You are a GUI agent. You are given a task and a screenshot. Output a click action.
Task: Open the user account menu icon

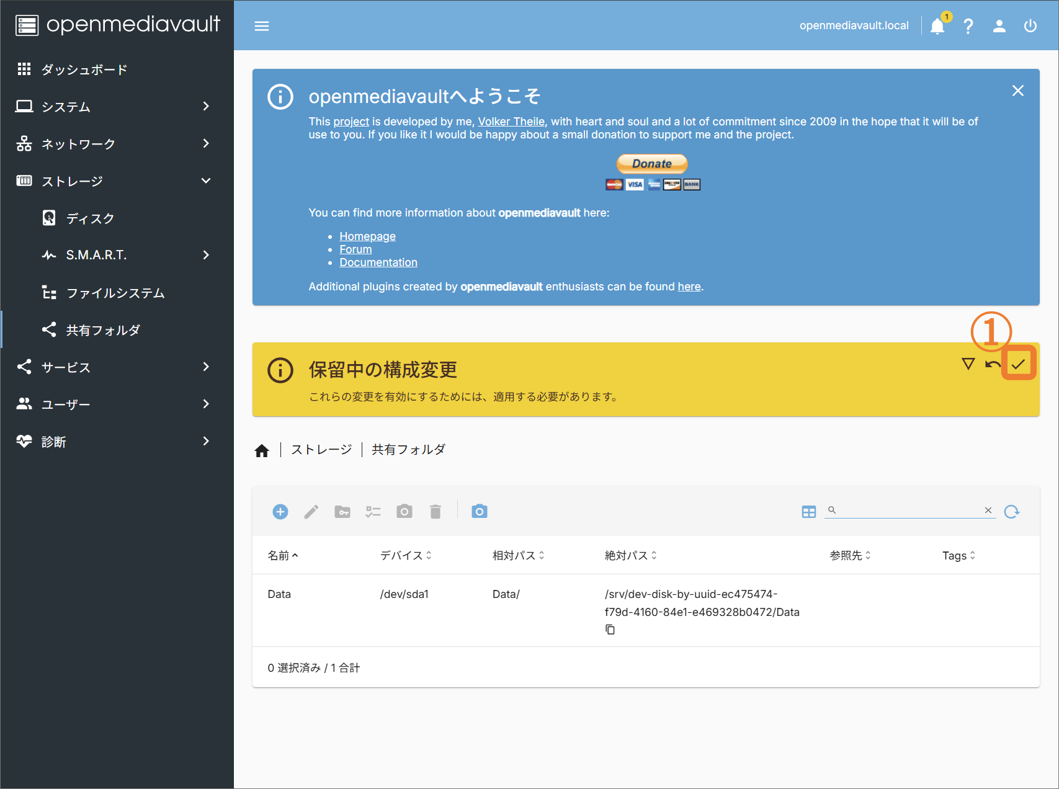click(x=999, y=26)
